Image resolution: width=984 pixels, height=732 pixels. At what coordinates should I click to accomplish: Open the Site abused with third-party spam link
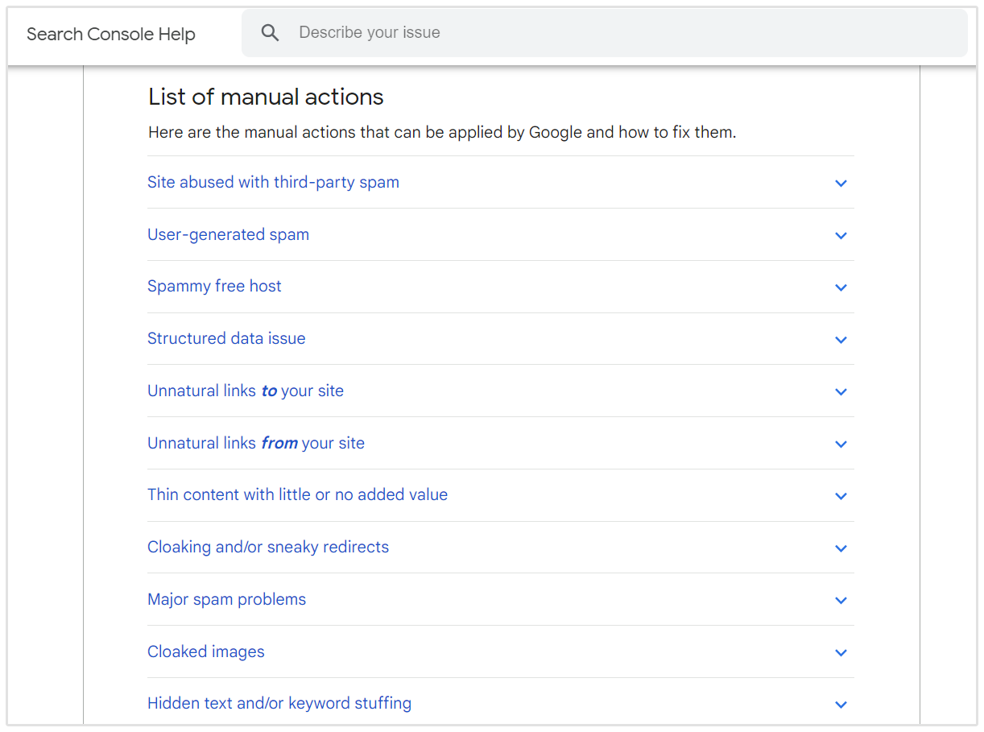click(273, 182)
